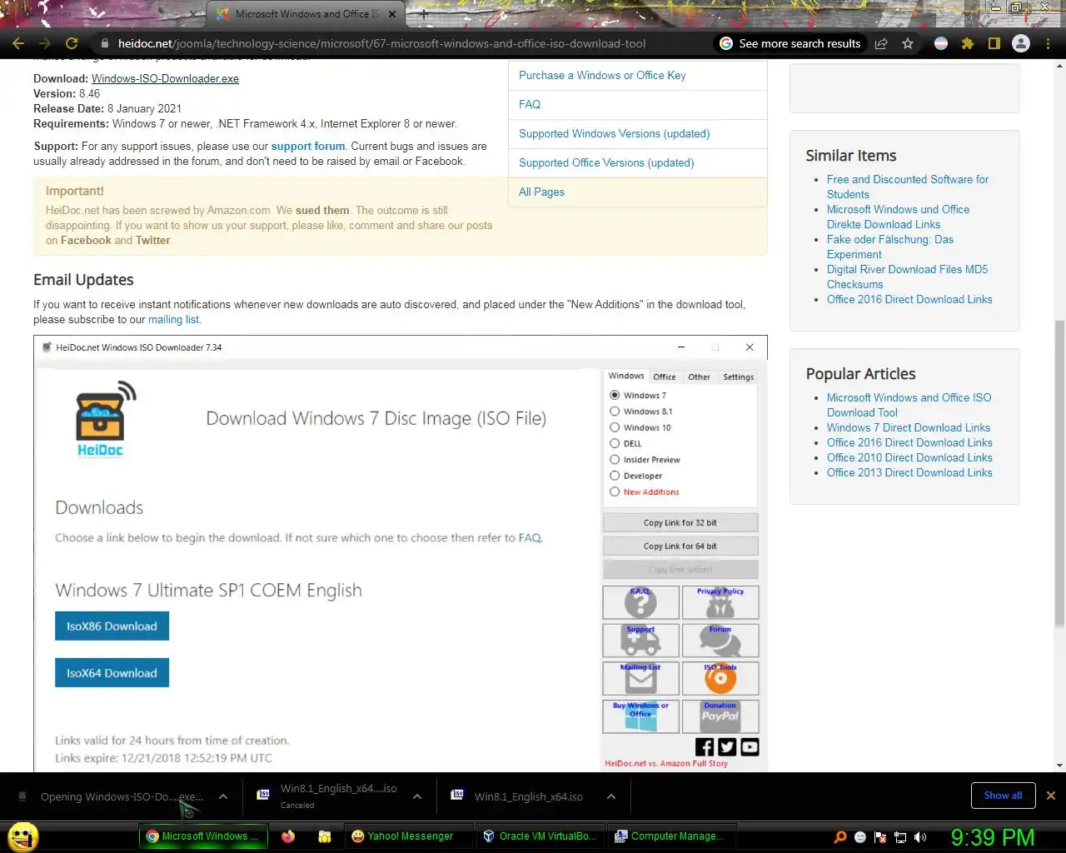
Task: Click Copy Link for 32 bit
Action: click(x=680, y=522)
